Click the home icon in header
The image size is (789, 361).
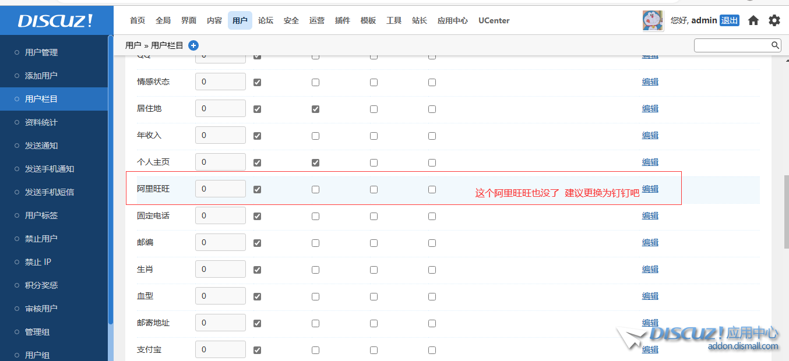(x=753, y=20)
